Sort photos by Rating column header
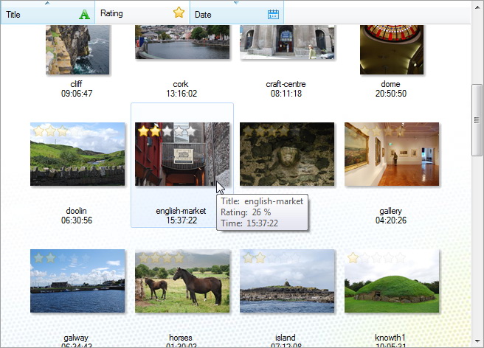484x348 pixels. 142,13
